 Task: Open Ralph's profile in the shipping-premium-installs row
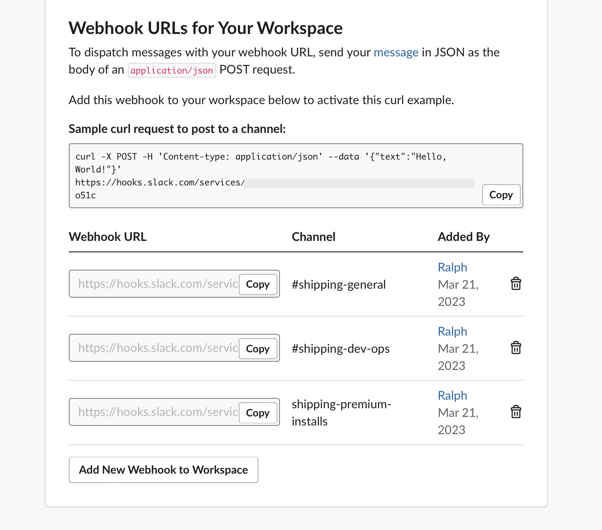click(452, 395)
